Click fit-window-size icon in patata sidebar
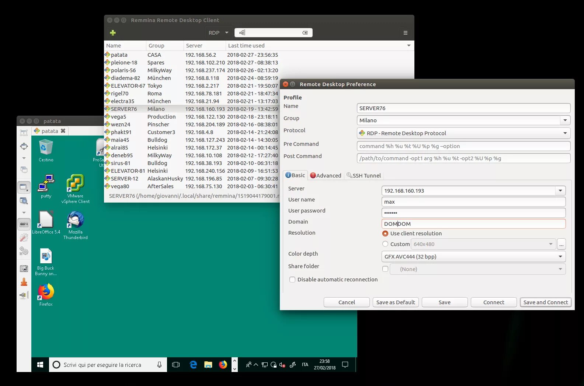 [24, 133]
